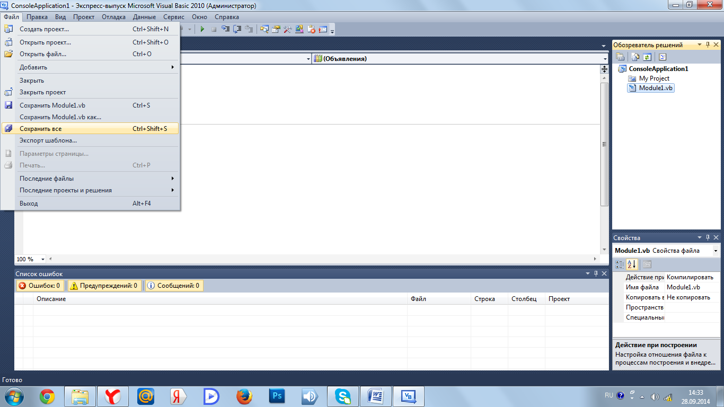Open the Отладка menu

click(x=113, y=17)
